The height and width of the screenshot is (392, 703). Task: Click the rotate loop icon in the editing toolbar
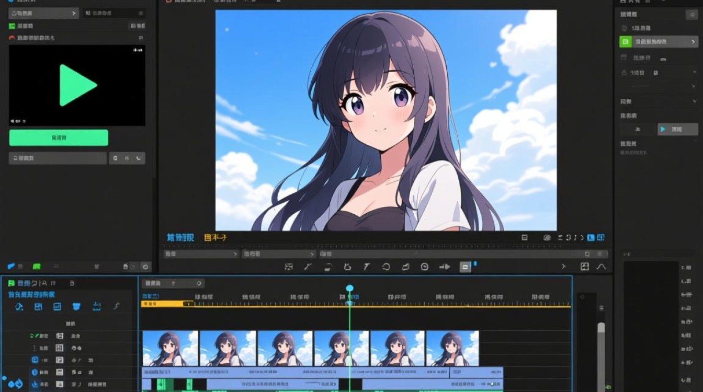click(386, 267)
